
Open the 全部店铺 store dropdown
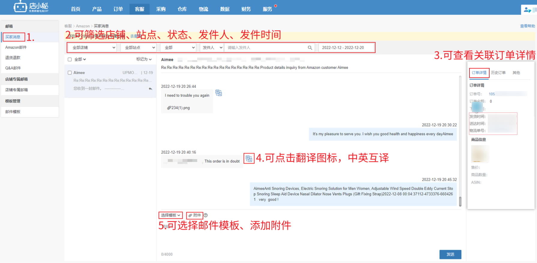[92, 48]
